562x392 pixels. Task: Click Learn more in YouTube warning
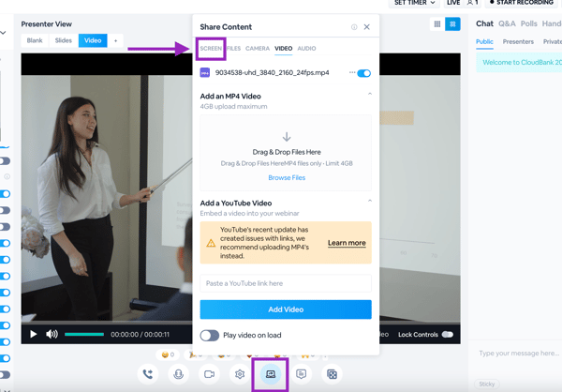pos(347,243)
